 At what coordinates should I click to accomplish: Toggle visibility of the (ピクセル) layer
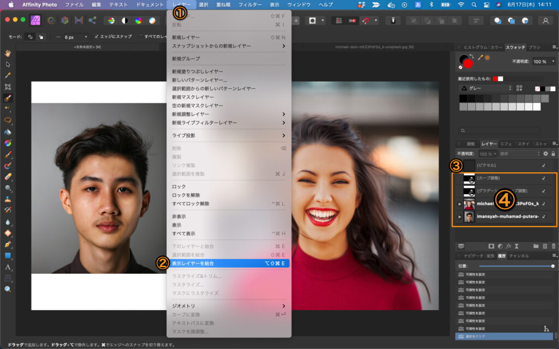pyautogui.click(x=543, y=165)
